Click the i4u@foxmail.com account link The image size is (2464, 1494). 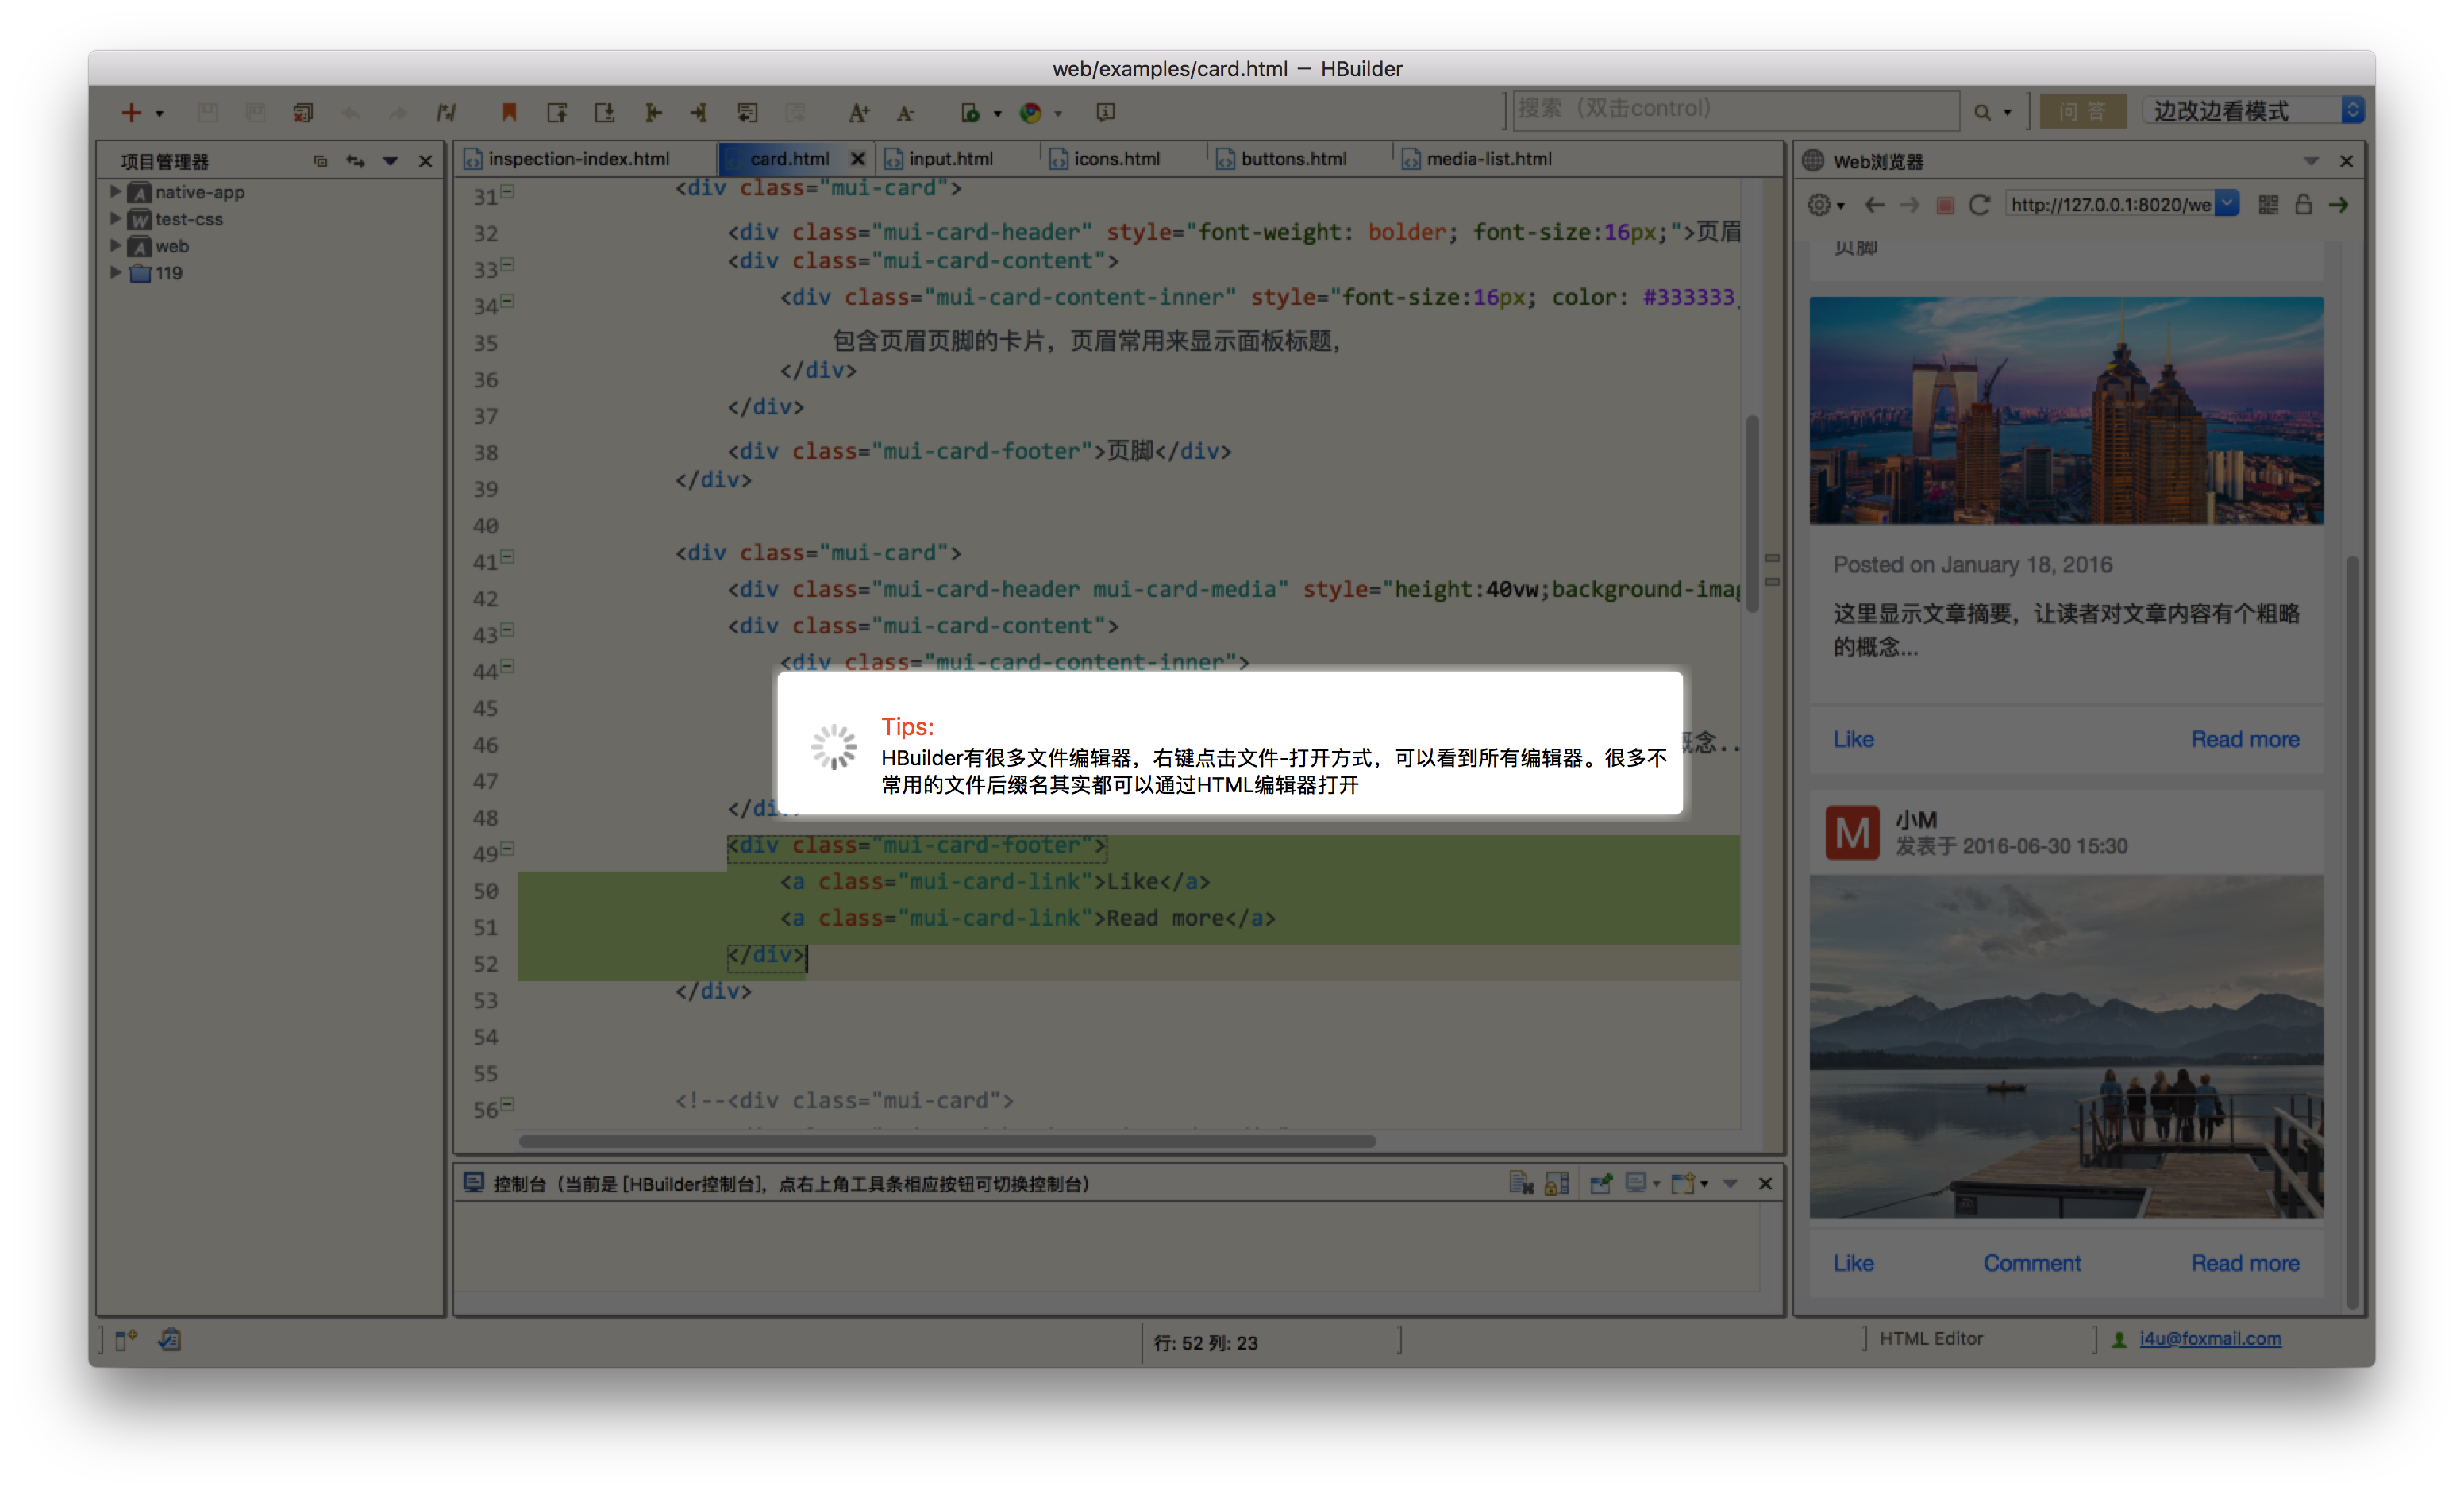(x=2210, y=1338)
